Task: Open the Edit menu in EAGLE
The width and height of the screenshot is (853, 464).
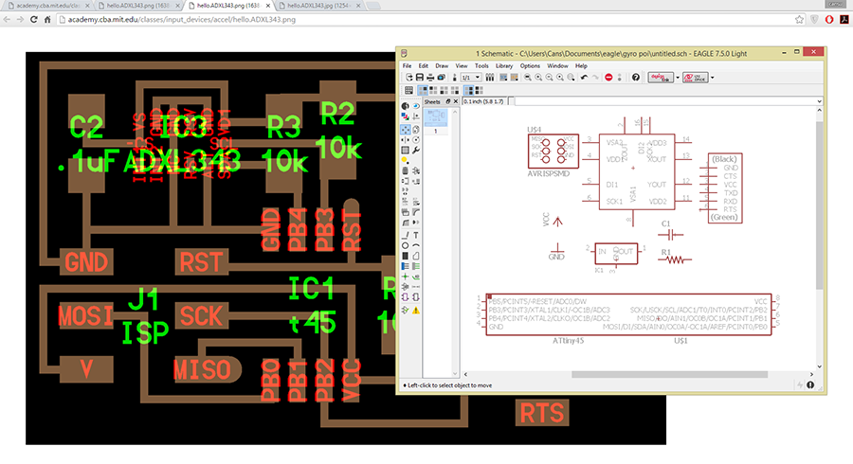Action: click(424, 65)
